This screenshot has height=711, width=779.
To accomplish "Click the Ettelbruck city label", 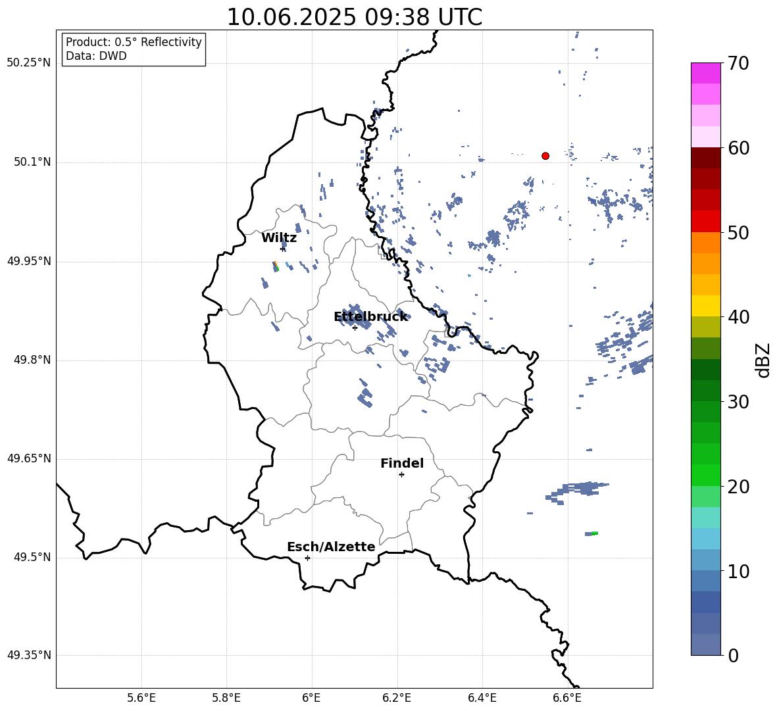I will [370, 317].
